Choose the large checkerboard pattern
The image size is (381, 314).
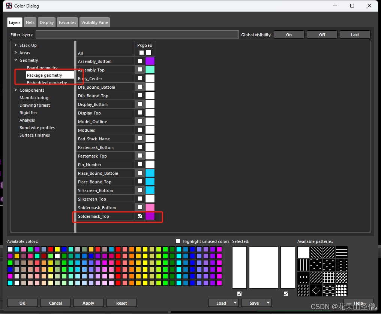(x=342, y=290)
